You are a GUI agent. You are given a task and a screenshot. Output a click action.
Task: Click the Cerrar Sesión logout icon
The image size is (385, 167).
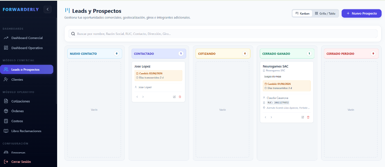coord(6,162)
